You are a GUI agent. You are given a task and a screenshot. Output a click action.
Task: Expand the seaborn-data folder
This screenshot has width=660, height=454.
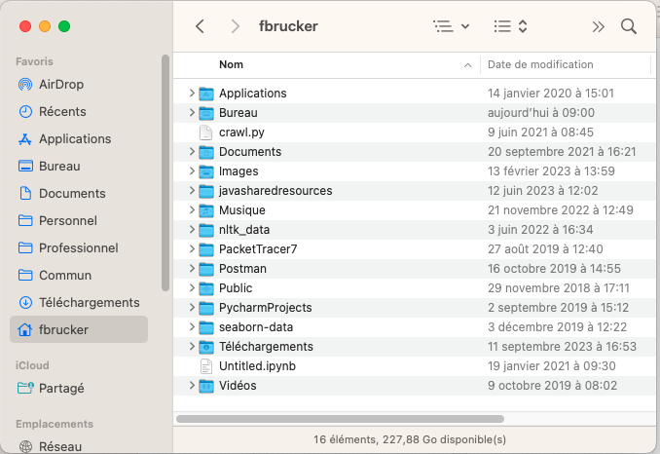pyautogui.click(x=192, y=326)
